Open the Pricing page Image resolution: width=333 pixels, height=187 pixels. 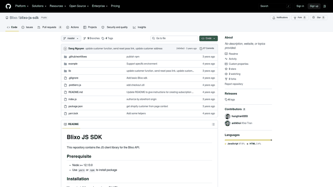115,6
